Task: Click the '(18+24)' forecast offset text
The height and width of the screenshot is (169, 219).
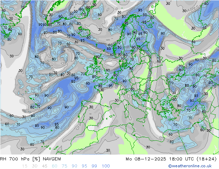Action: point(207,159)
